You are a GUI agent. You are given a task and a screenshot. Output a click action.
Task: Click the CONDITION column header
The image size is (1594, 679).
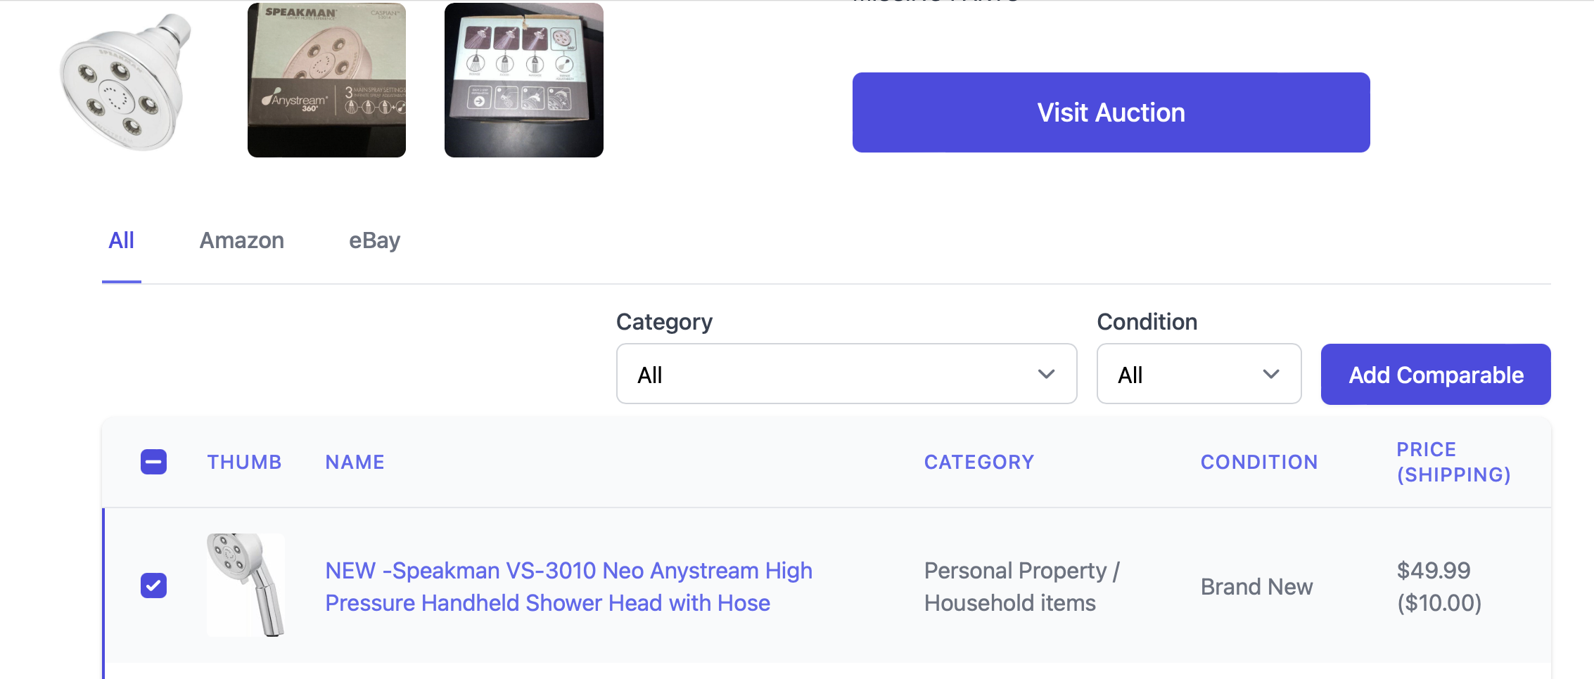1258,462
